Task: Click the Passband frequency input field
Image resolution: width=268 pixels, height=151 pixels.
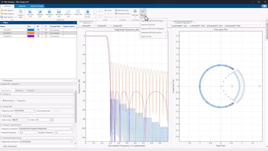Action: click(x=28, y=133)
